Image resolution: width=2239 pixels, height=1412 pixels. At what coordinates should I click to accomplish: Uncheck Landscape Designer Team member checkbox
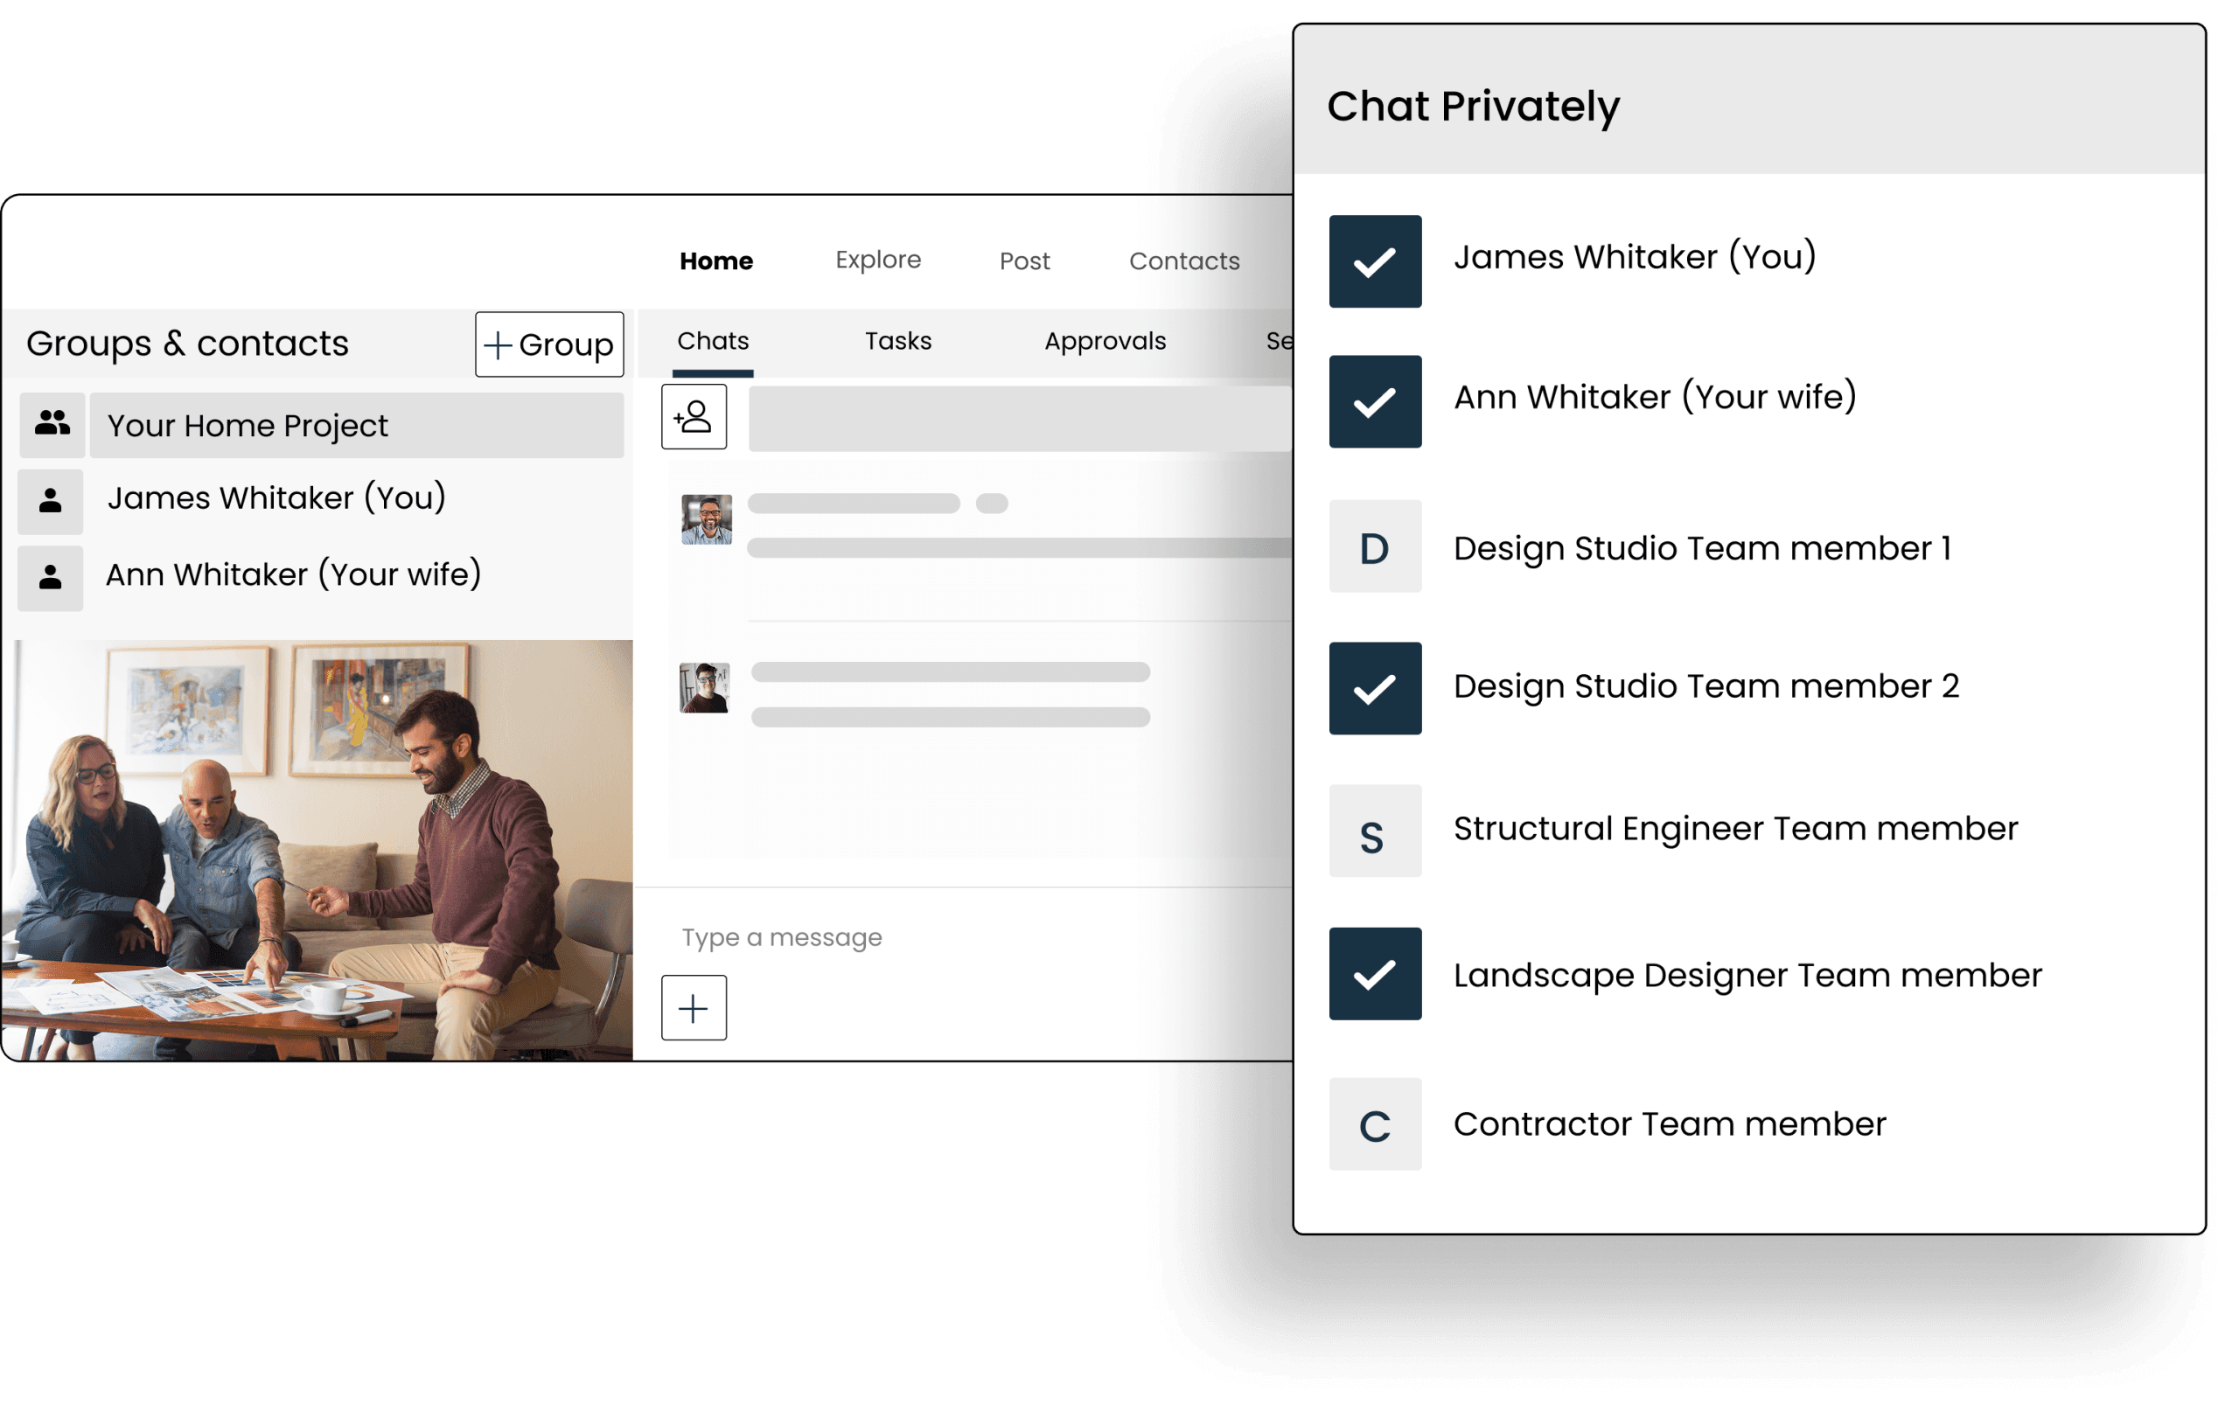pos(1375,974)
